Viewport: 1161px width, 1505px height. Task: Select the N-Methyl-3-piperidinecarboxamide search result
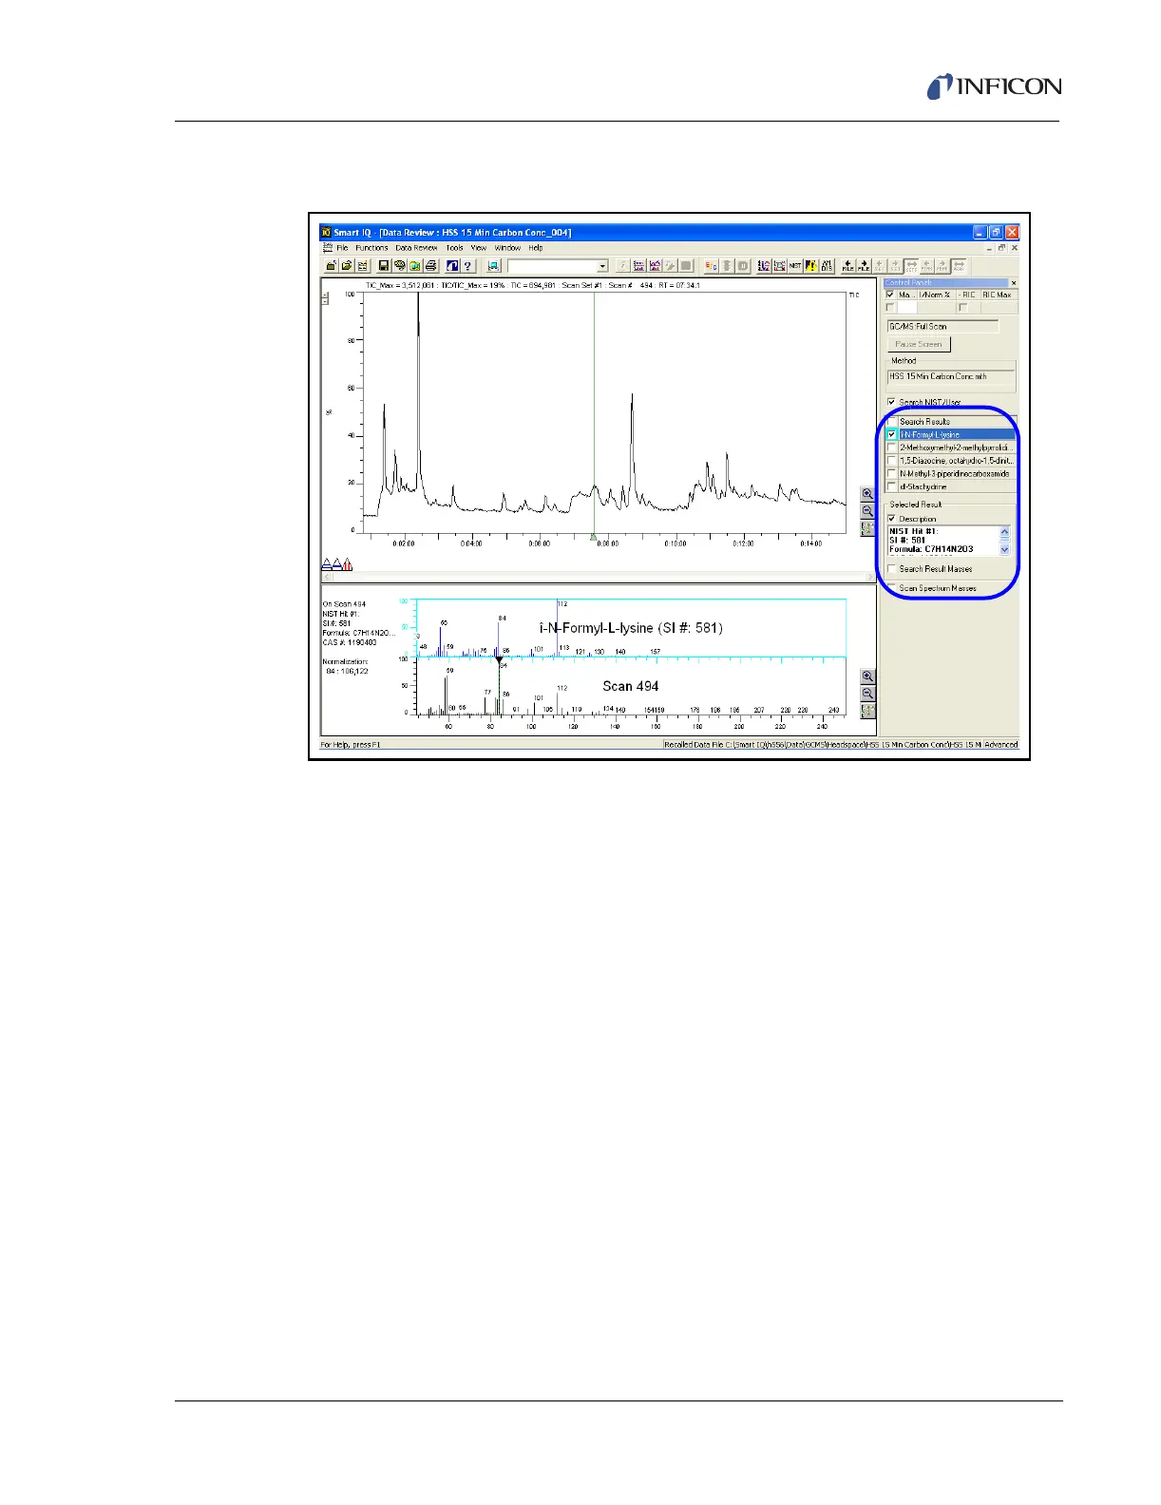[957, 473]
